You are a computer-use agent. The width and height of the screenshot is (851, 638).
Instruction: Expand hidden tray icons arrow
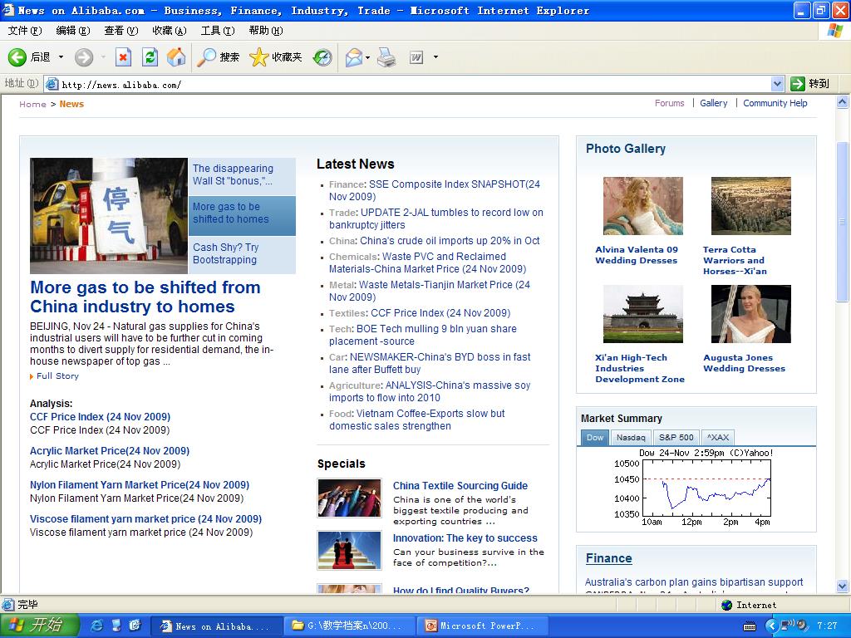coord(771,626)
